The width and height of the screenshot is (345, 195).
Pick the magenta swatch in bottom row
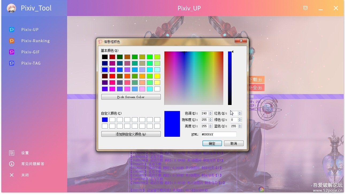[x=112, y=89]
